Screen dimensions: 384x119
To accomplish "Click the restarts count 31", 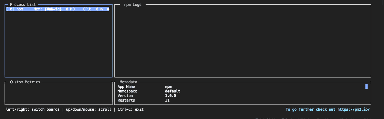I will click(x=167, y=100).
